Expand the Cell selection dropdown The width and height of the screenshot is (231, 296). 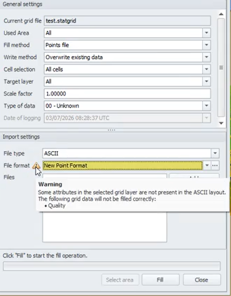tap(206, 69)
